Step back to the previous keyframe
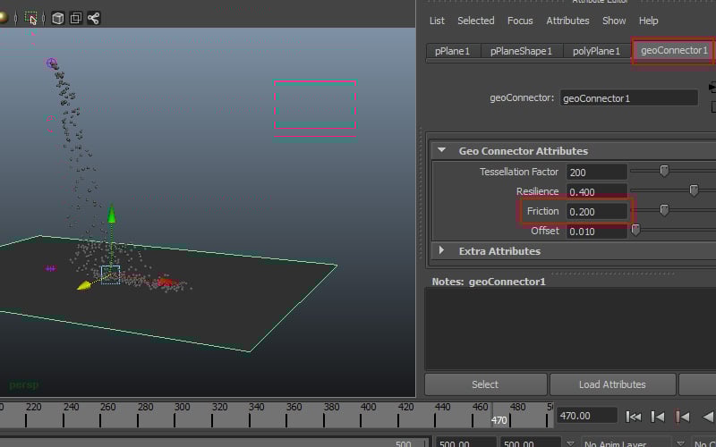The image size is (716, 447). (682, 417)
